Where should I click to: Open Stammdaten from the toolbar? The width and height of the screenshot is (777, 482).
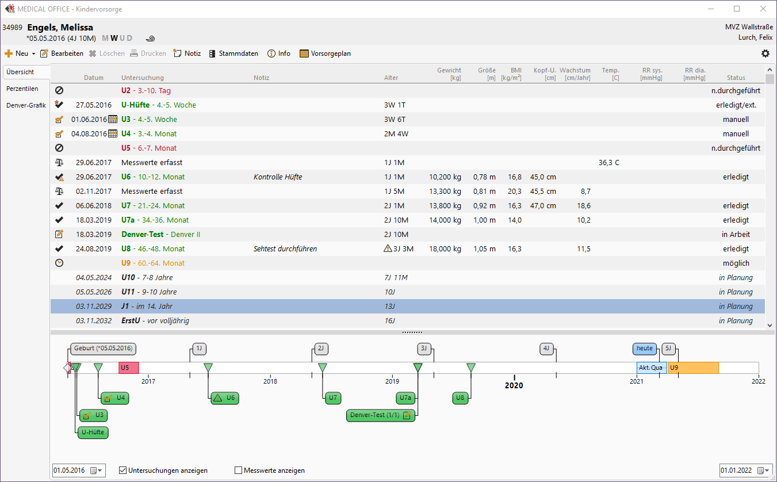[233, 53]
